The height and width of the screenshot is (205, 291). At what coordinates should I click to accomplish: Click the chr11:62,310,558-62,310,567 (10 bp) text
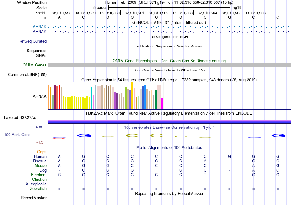tap(201, 2)
